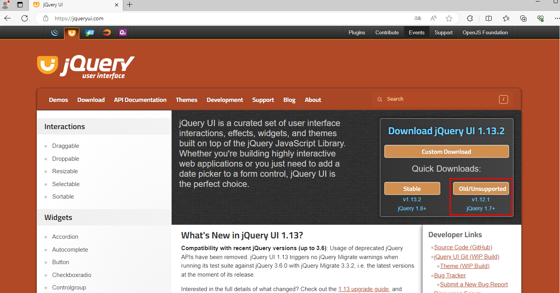Open the tab actions menu icon

click(x=20, y=5)
